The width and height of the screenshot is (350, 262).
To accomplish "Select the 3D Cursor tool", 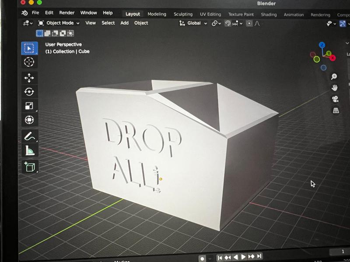I will pyautogui.click(x=29, y=62).
